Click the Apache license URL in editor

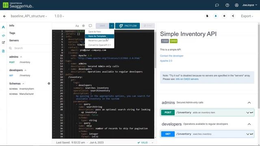(x=109, y=58)
